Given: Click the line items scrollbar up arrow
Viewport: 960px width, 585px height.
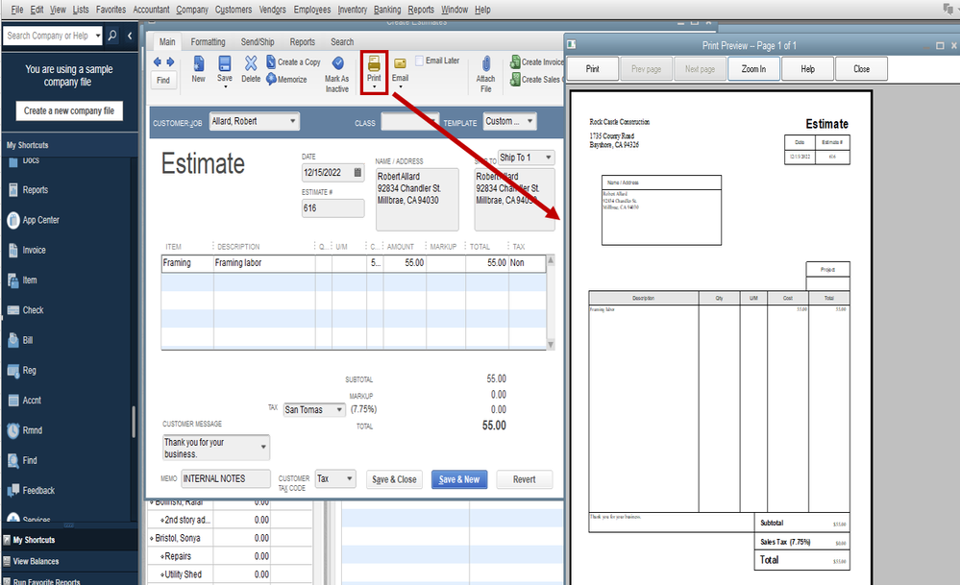Looking at the screenshot, I should coord(551,260).
